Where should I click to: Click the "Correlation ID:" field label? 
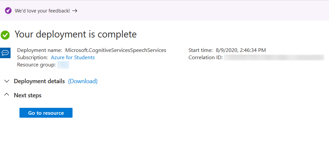[x=206, y=58]
